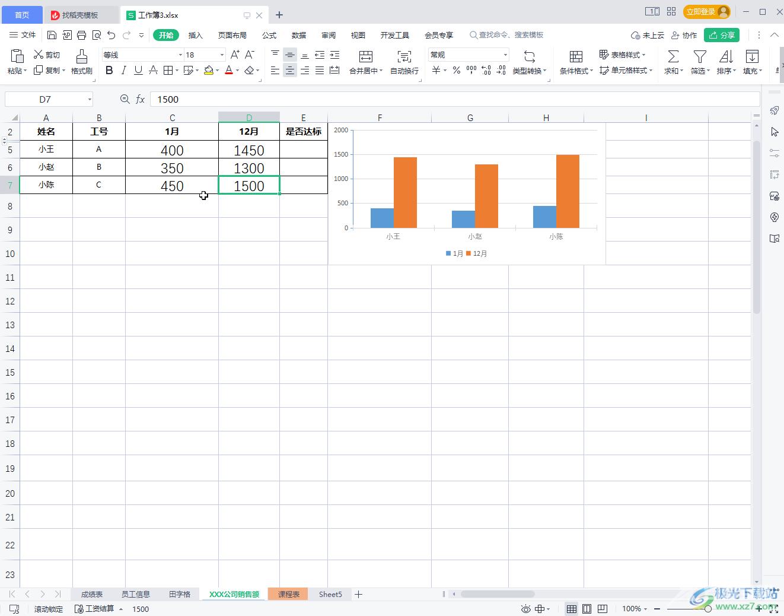Click the Filter funnel icon
Screen dimensions: 784x616
[700, 56]
